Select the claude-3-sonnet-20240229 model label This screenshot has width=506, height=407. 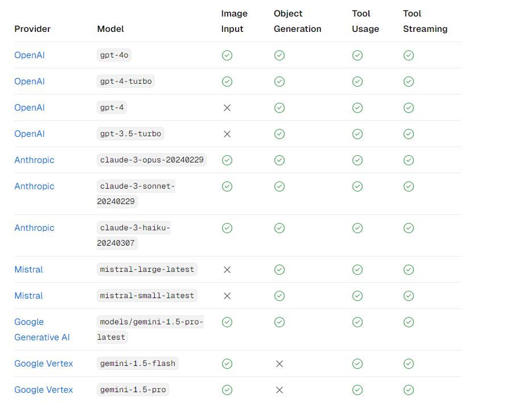point(136,194)
